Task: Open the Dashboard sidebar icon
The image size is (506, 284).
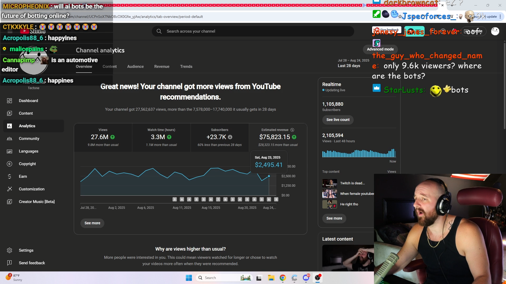Action: [x=9, y=101]
